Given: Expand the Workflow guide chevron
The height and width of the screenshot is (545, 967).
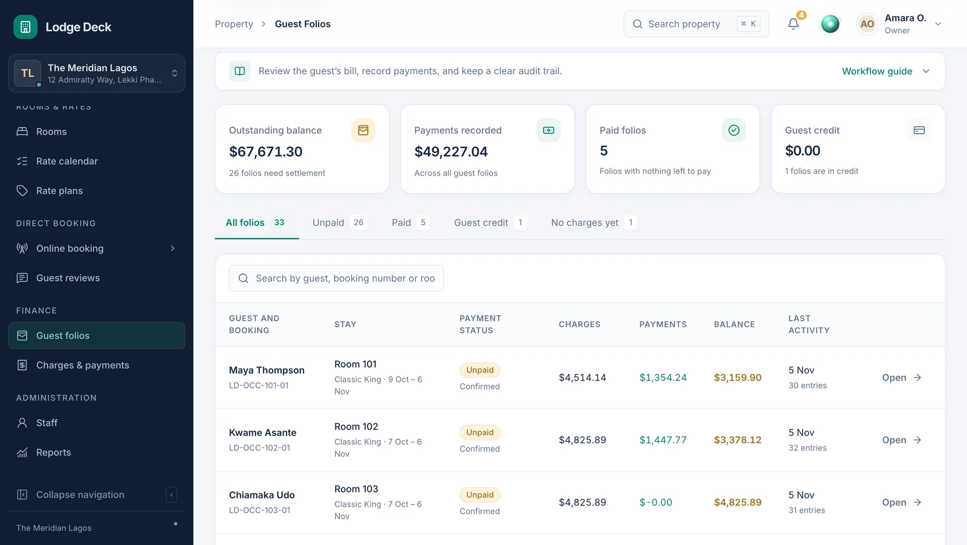Looking at the screenshot, I should click(x=926, y=71).
